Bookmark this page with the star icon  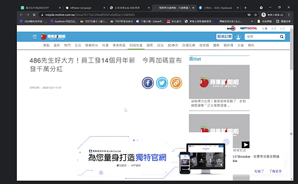(x=256, y=15)
